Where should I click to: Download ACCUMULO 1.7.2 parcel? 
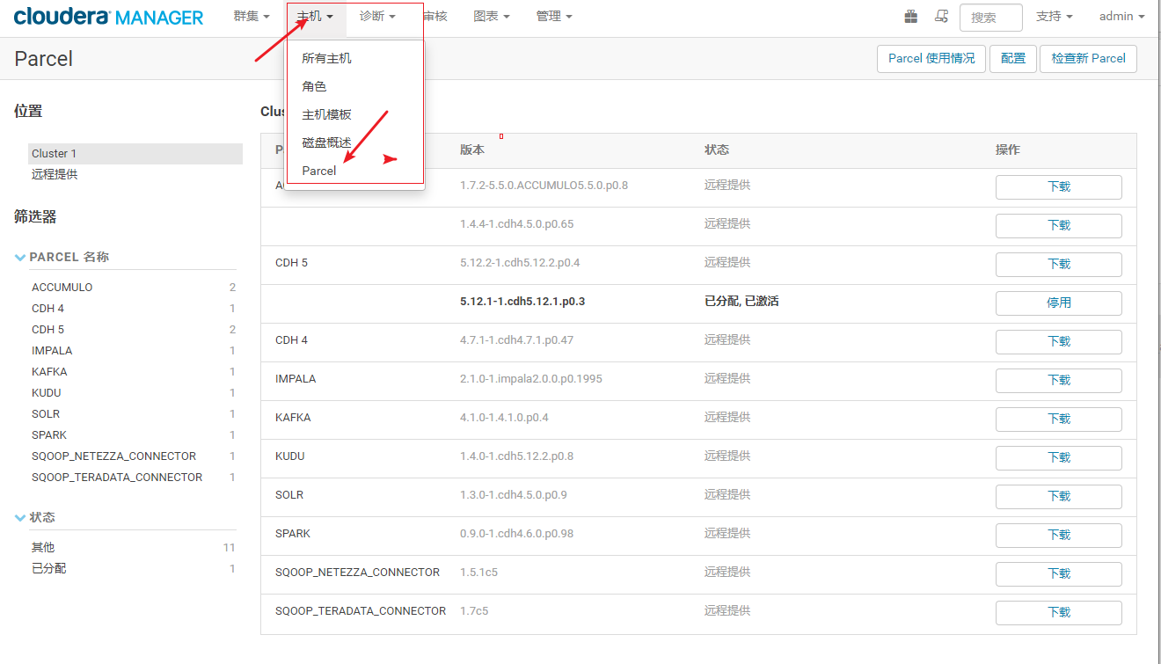coord(1059,187)
